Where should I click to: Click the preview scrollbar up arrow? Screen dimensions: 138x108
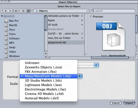137,48
